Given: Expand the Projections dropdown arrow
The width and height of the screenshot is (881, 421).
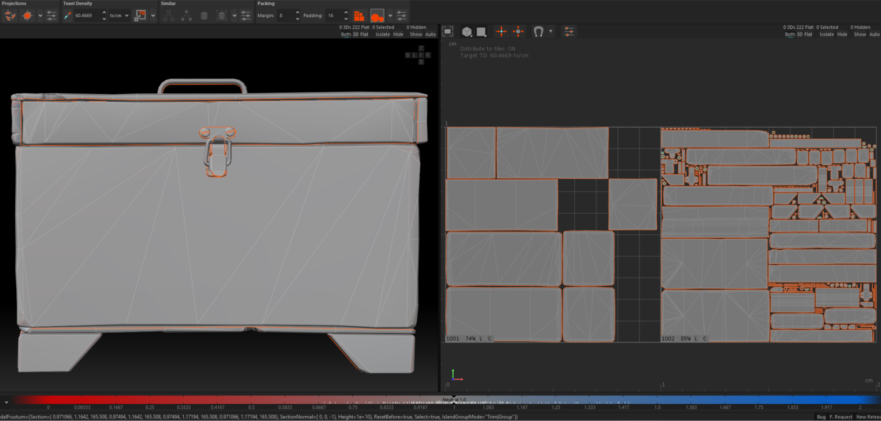Looking at the screenshot, I should (40, 16).
